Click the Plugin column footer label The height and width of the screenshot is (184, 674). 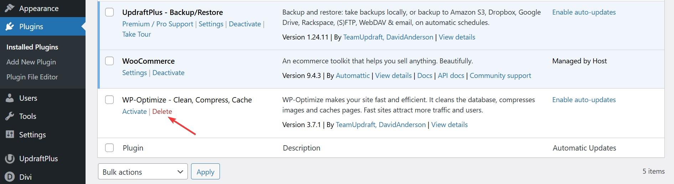tap(133, 148)
